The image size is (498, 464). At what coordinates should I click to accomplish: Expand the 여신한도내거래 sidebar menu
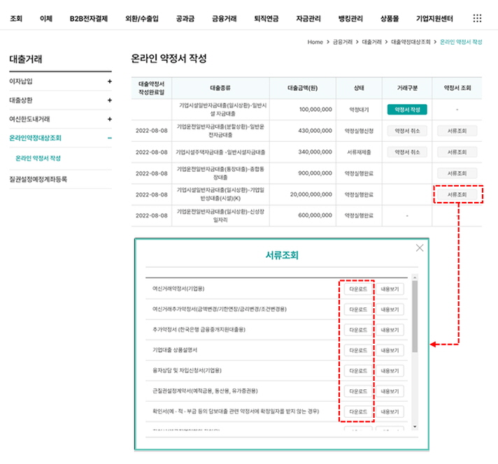(x=109, y=119)
